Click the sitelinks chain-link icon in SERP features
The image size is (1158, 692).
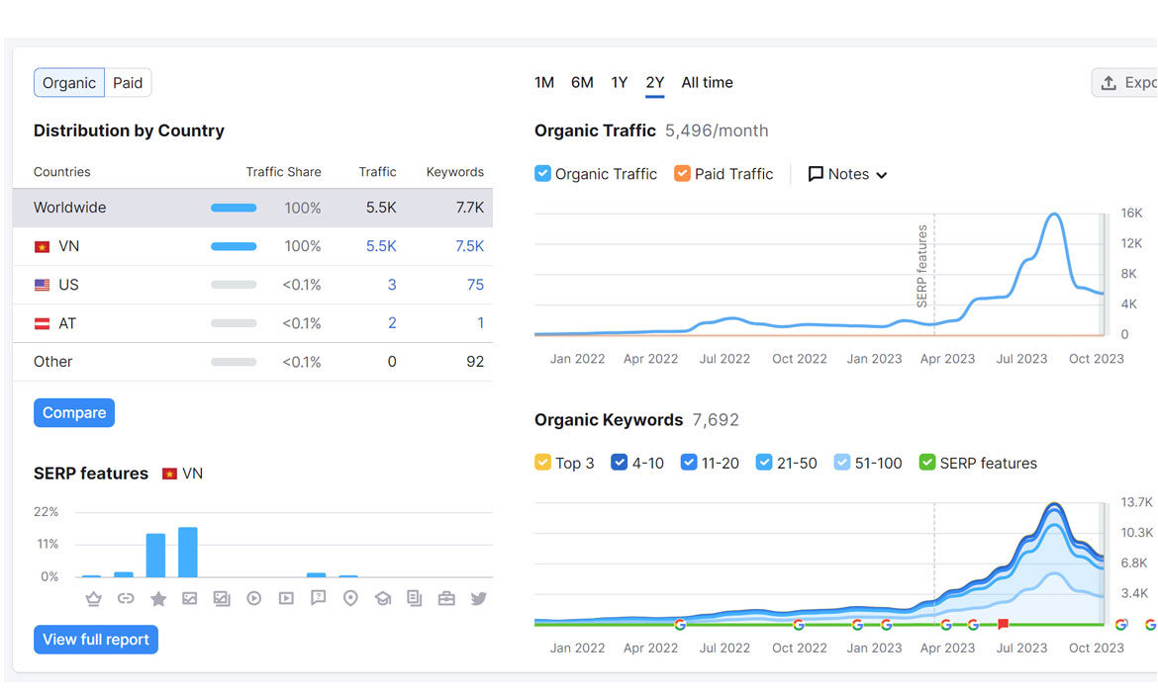[x=126, y=598]
